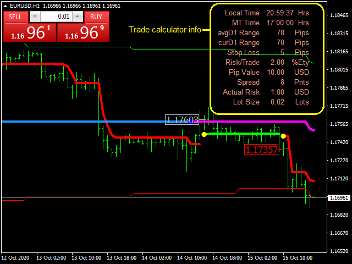This screenshot has height=264, width=352.
Task: Click the 'Trade calculator info' annotation text
Action: click(165, 30)
